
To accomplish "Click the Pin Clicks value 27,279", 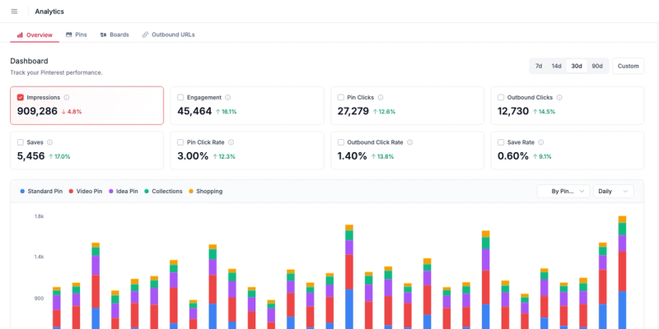I will tap(353, 111).
